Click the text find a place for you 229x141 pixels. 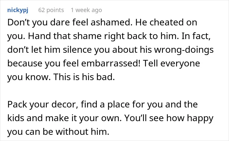[x=122, y=105]
